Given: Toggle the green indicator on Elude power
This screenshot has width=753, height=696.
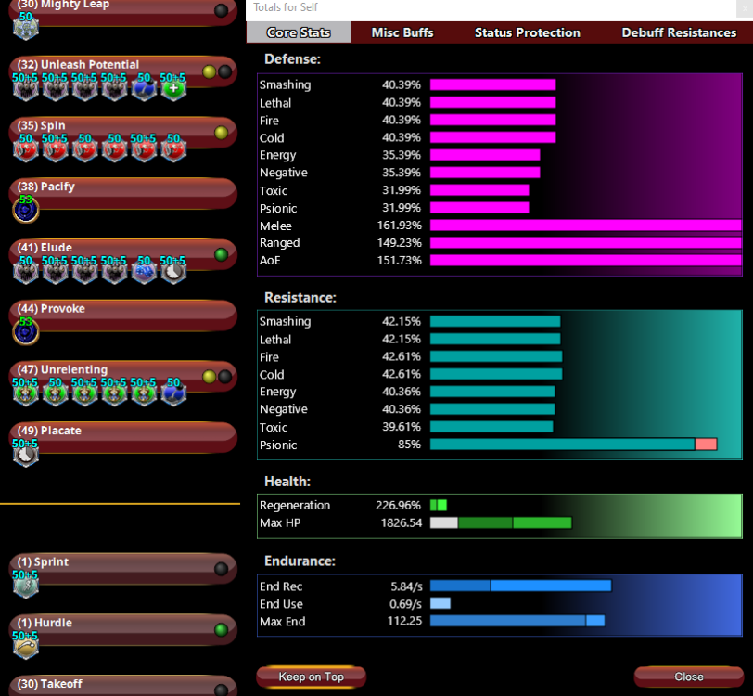Looking at the screenshot, I should (221, 254).
